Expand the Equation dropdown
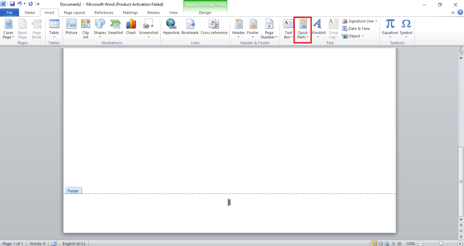464x246 pixels. [390, 29]
